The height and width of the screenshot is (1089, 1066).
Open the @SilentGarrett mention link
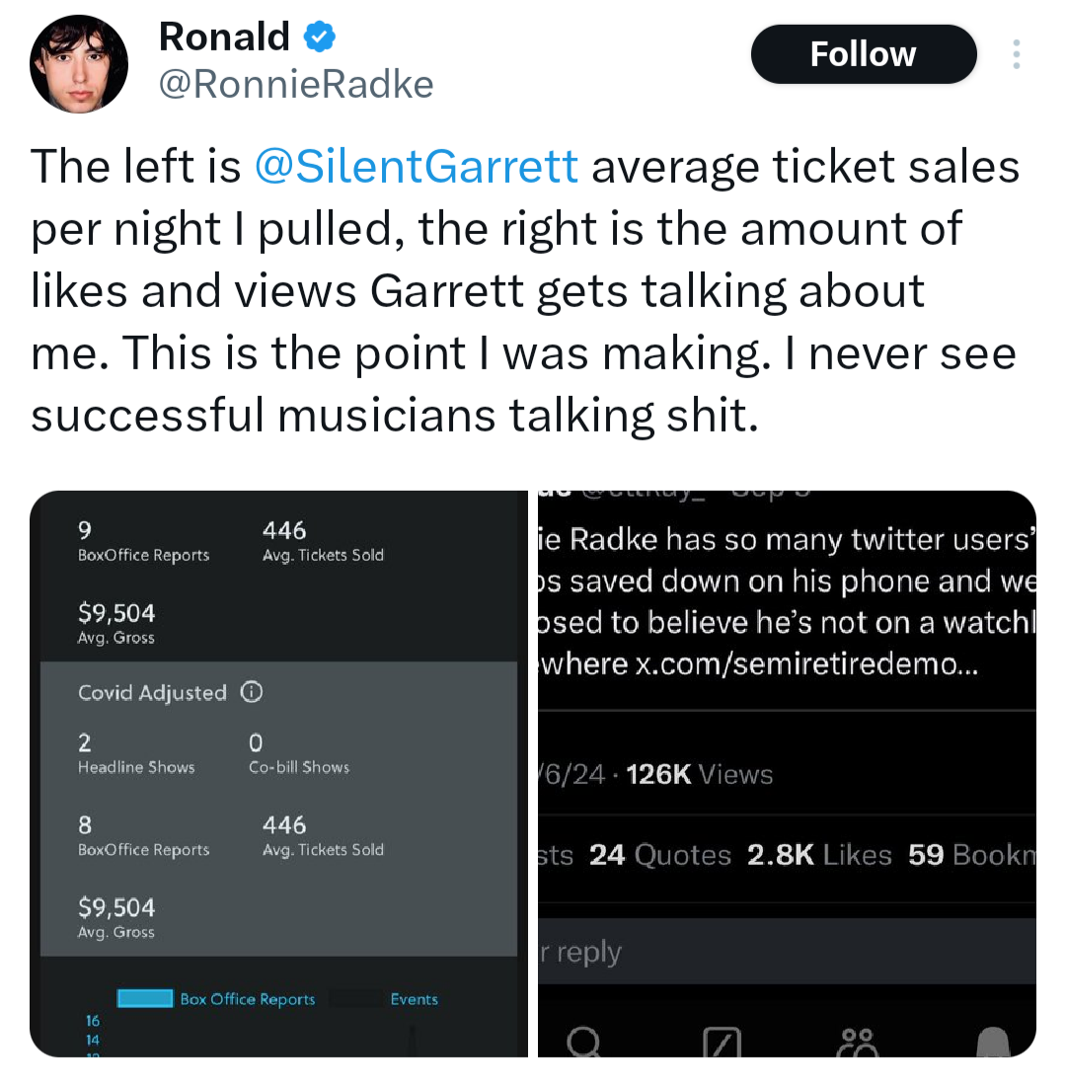pyautogui.click(x=416, y=166)
